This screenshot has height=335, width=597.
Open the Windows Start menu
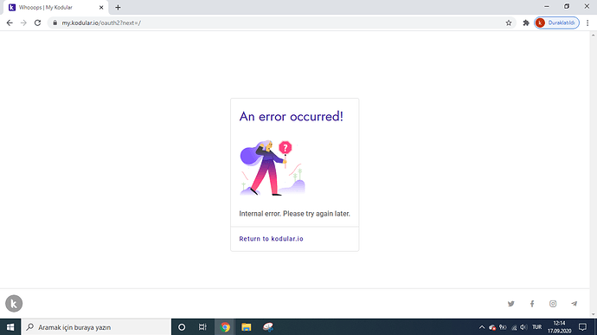10,327
